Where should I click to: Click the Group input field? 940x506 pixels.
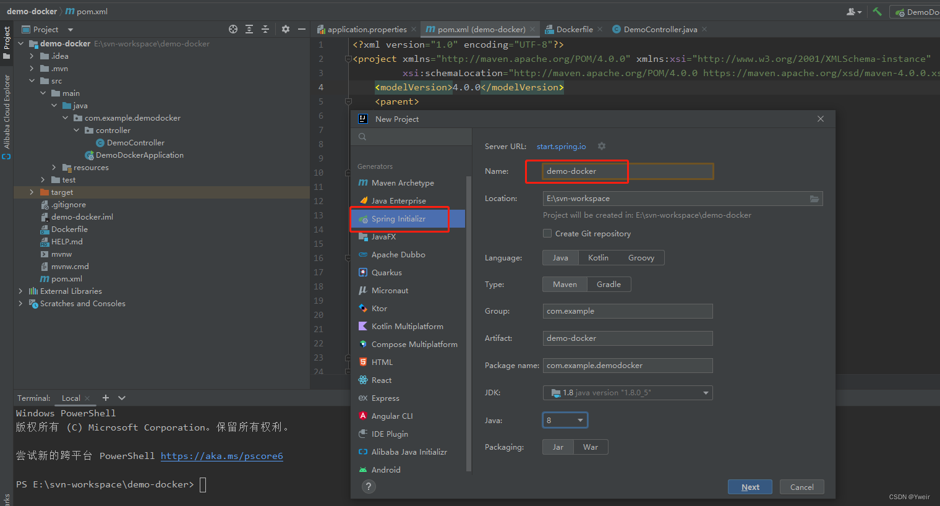[628, 311]
